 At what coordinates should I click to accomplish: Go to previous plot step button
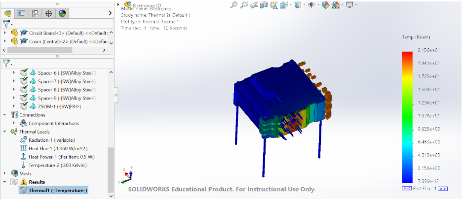pyautogui.click(x=406, y=189)
